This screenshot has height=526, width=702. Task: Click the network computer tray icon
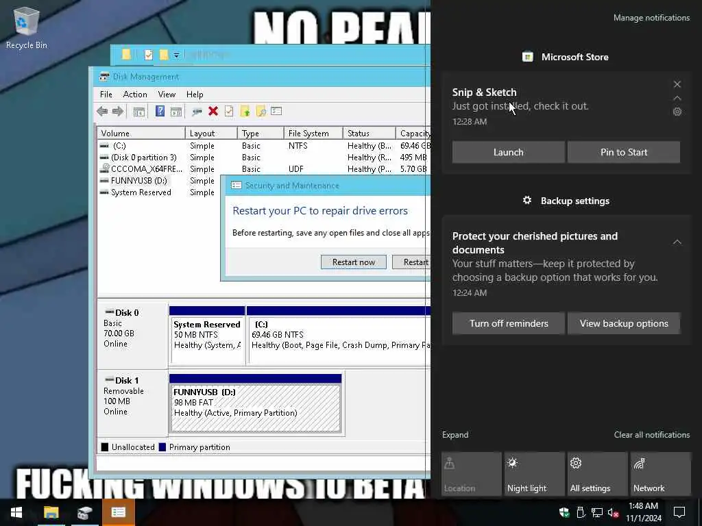[x=597, y=512]
